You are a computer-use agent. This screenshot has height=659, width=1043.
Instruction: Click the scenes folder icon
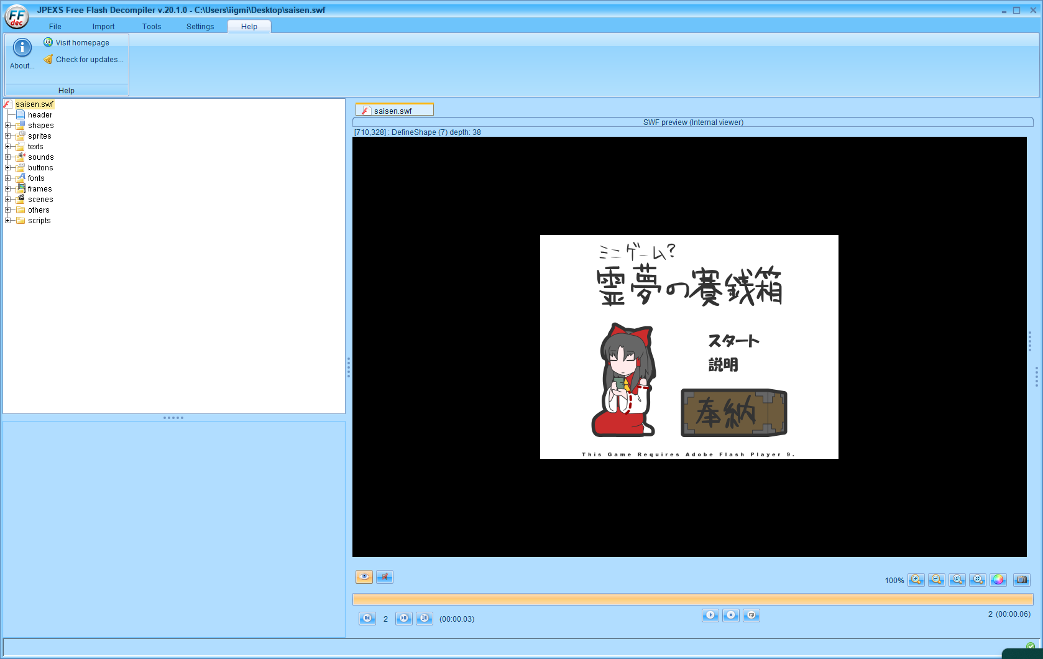pyautogui.click(x=21, y=199)
